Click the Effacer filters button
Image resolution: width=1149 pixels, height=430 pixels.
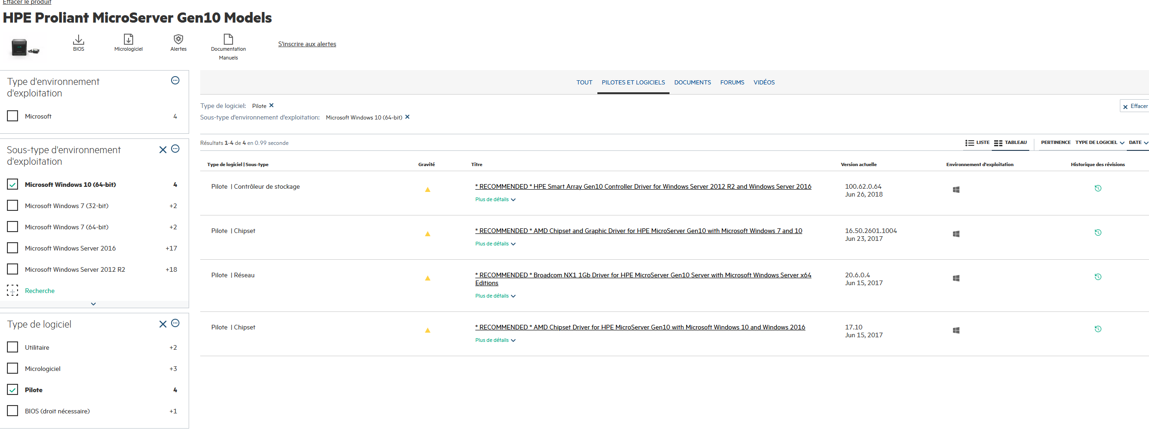click(x=1135, y=106)
